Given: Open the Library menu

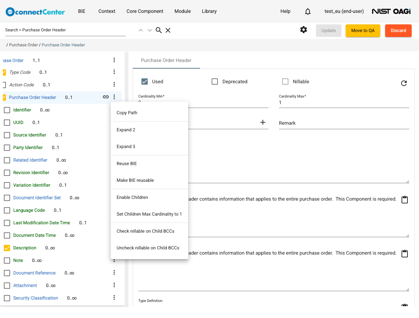Looking at the screenshot, I should click(x=209, y=11).
